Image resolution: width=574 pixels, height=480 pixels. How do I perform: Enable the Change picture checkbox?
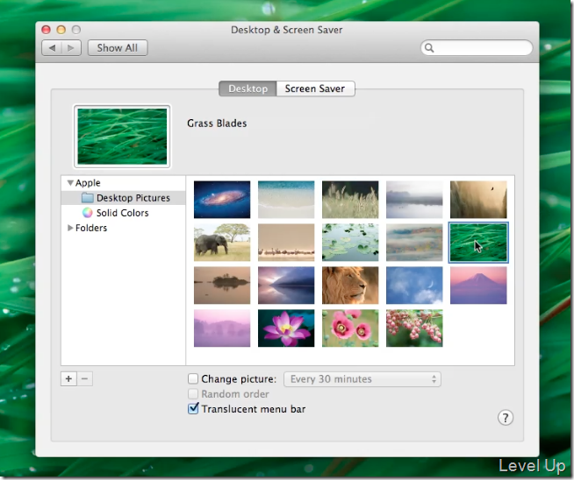click(x=193, y=378)
